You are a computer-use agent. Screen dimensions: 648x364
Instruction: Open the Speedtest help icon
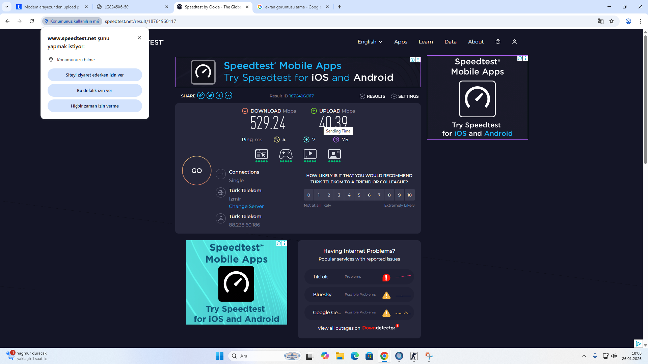498,42
